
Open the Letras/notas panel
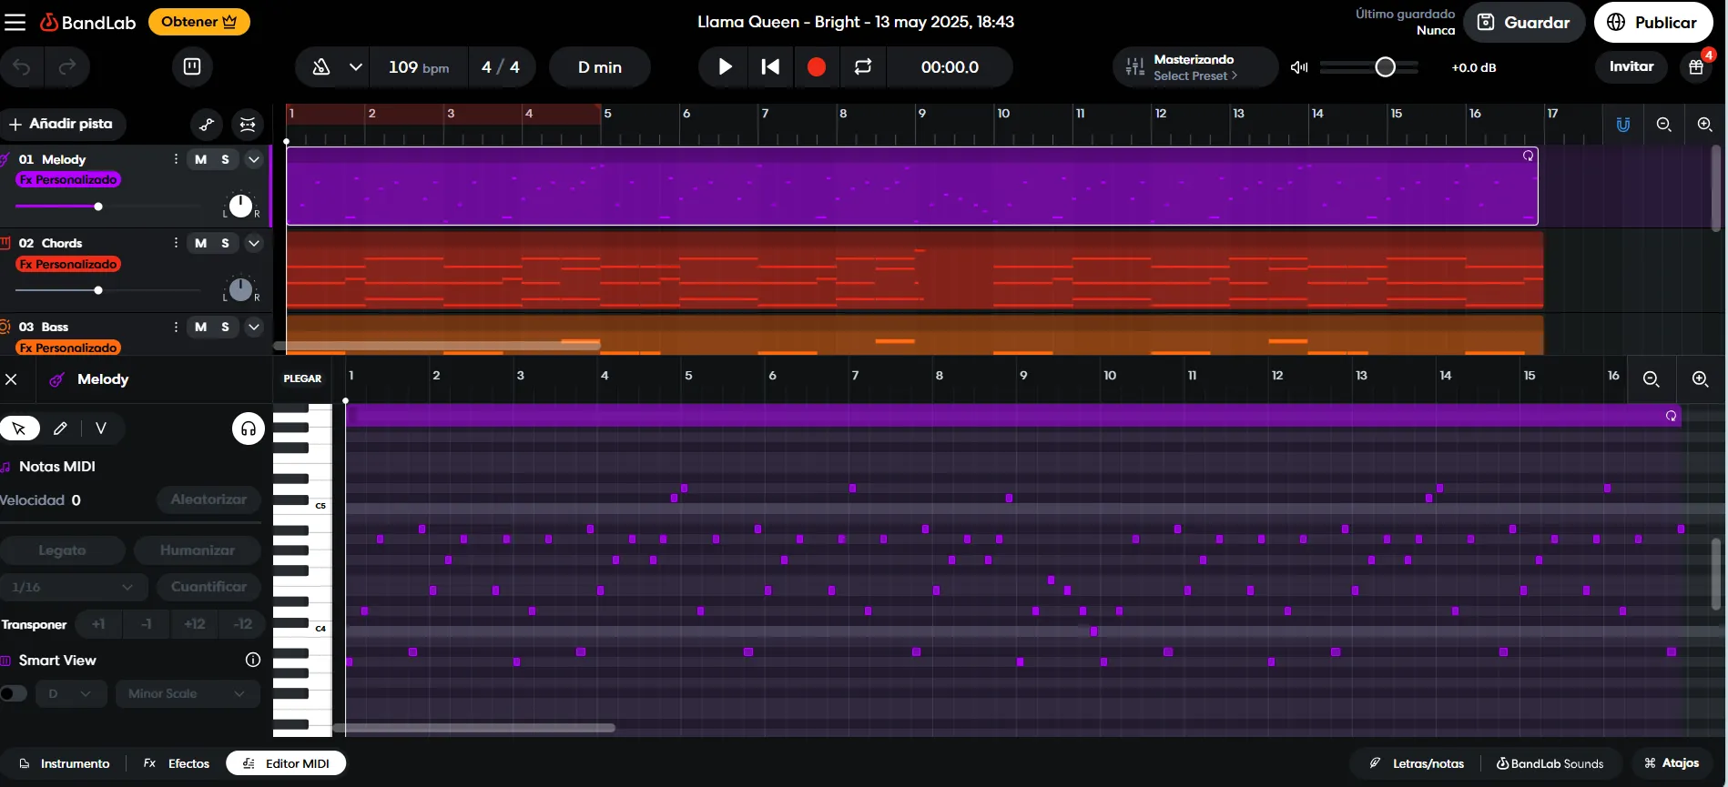click(x=1418, y=763)
